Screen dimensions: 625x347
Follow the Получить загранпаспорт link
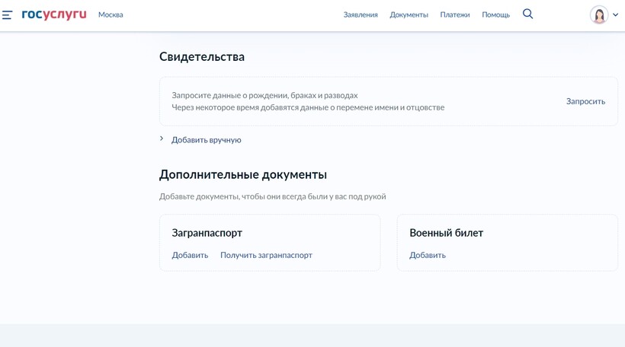266,255
